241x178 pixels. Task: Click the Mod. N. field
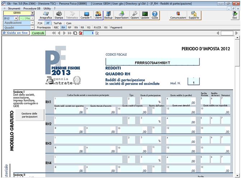[194, 81]
